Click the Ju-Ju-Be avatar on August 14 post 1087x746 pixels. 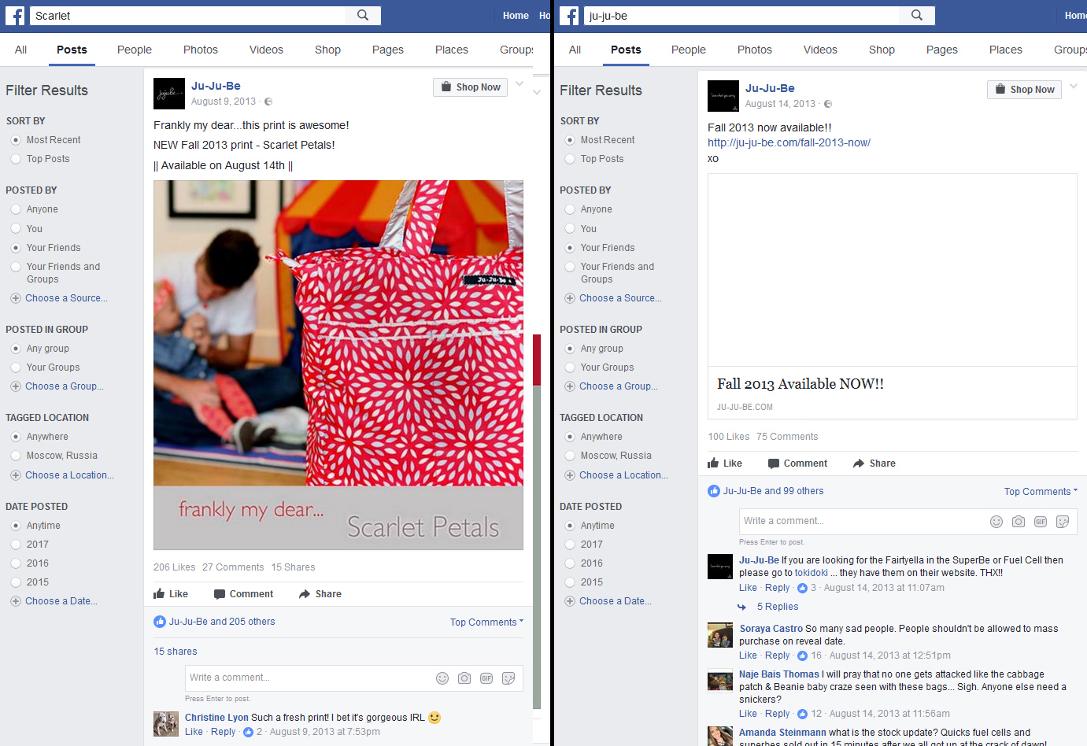point(723,96)
